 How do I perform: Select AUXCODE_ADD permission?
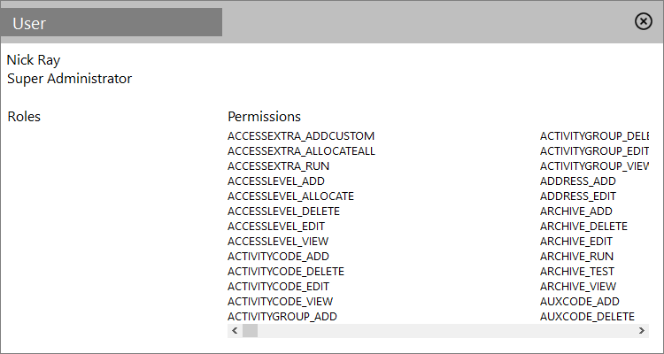coord(580,302)
